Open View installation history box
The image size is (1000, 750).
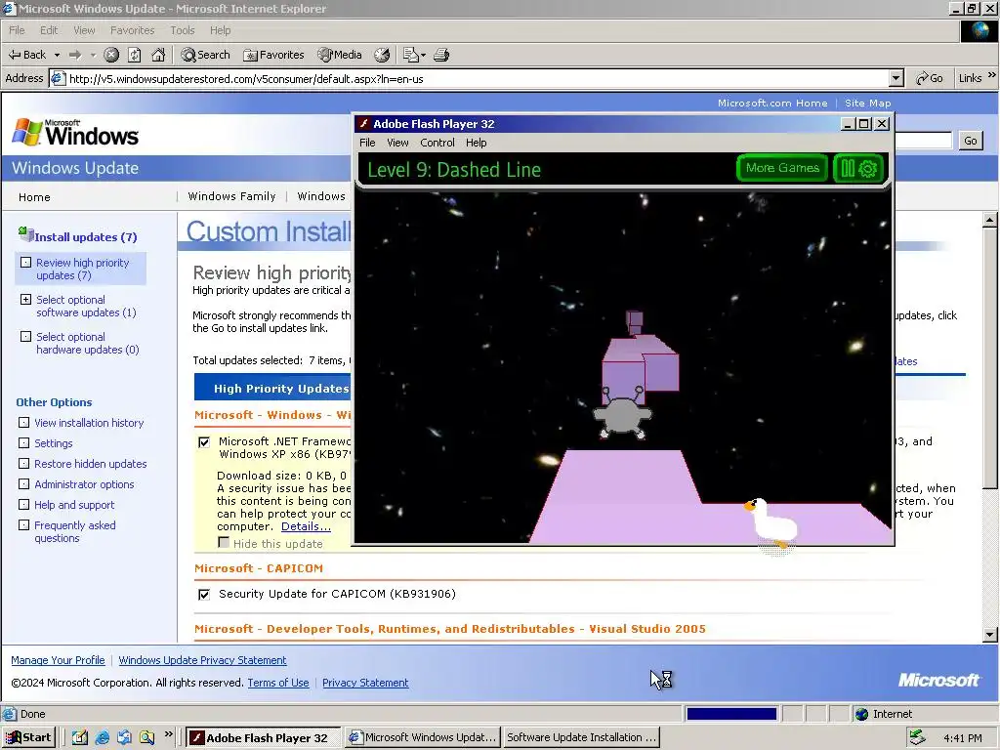tap(23, 422)
